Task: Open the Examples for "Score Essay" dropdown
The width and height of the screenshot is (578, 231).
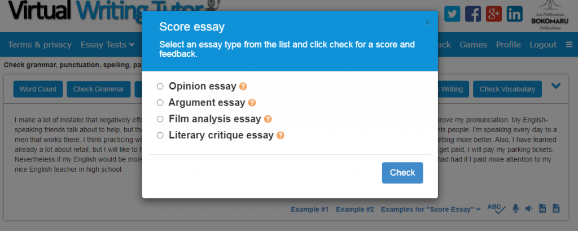Action: click(x=431, y=209)
